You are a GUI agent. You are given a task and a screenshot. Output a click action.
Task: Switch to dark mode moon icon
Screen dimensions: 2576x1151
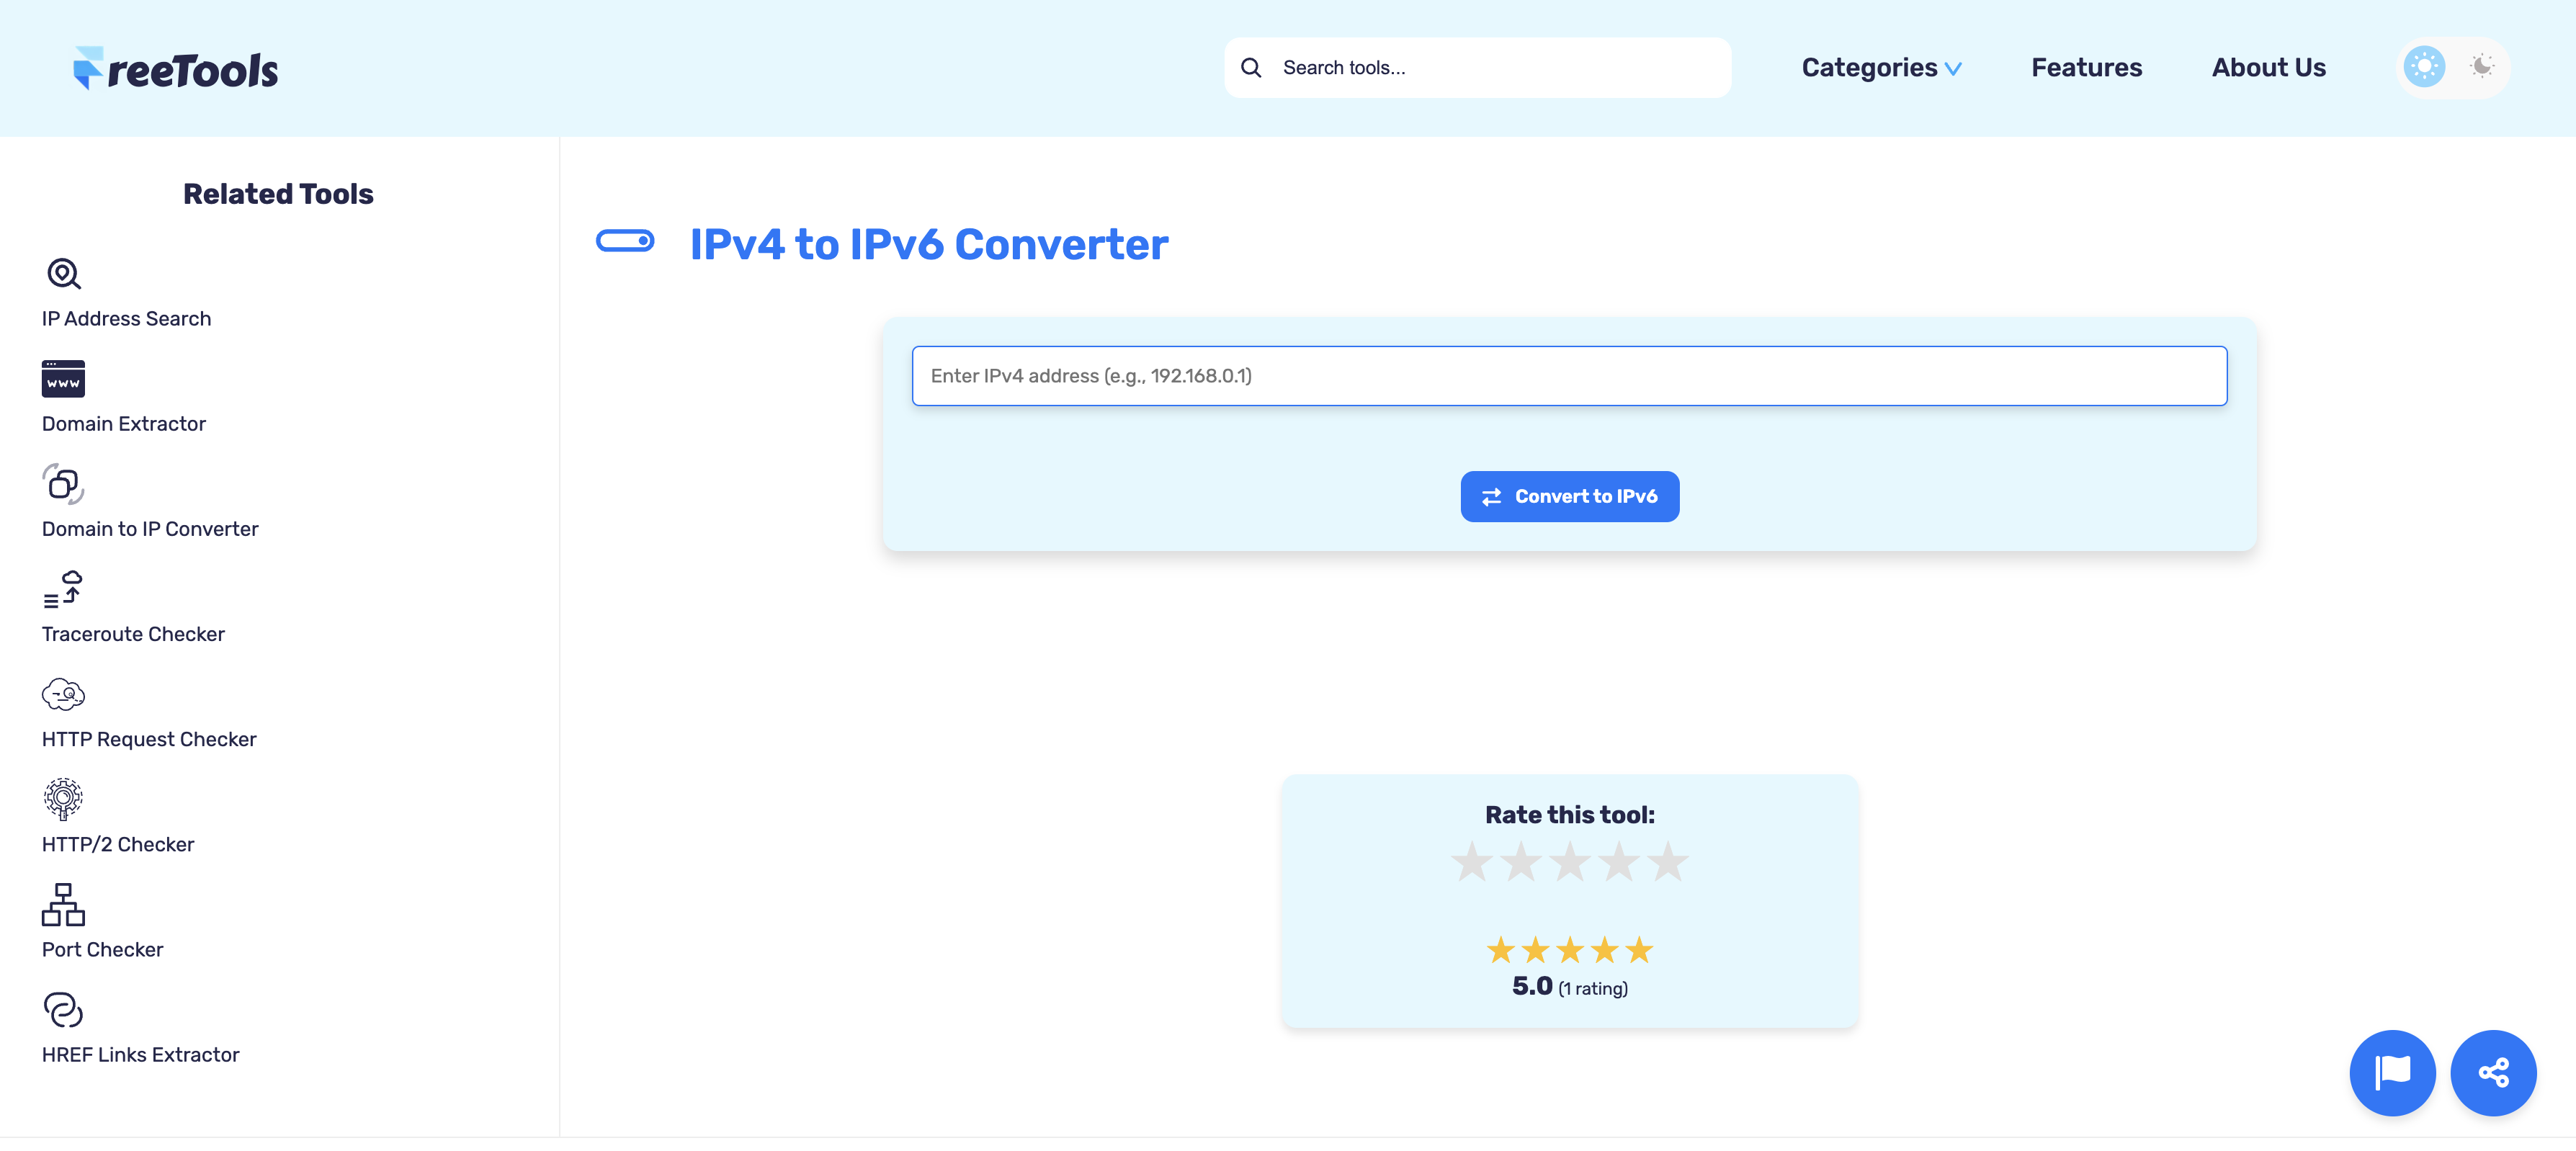2481,67
